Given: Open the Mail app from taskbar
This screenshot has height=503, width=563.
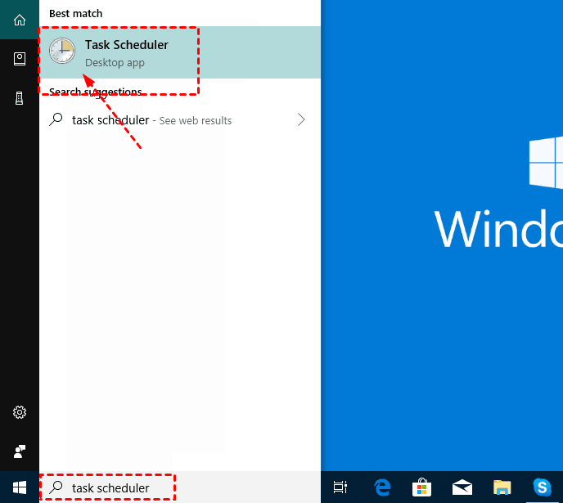Looking at the screenshot, I should (x=462, y=487).
